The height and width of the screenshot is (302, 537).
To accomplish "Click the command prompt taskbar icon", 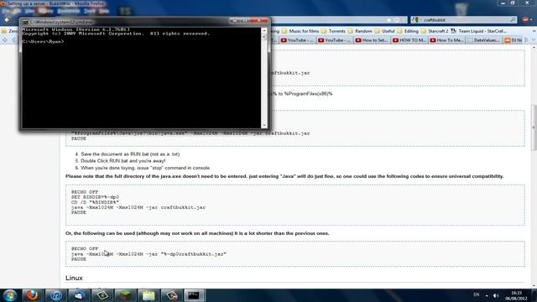I will [194, 295].
